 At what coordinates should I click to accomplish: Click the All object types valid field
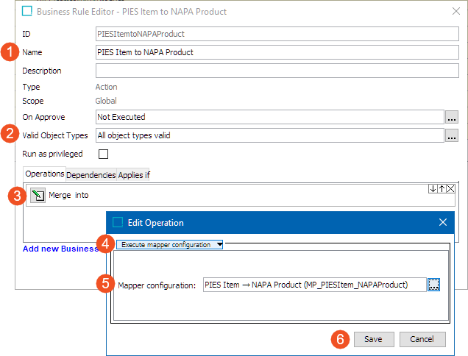pos(270,135)
